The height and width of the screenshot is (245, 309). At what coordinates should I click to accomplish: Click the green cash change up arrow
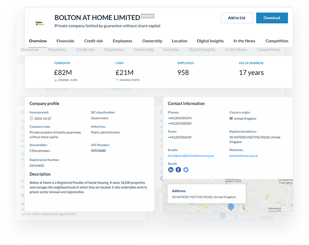click(117, 80)
